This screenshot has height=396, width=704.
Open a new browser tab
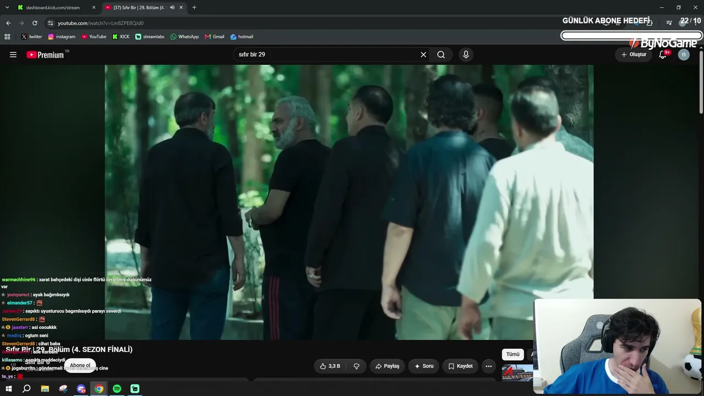tap(194, 8)
